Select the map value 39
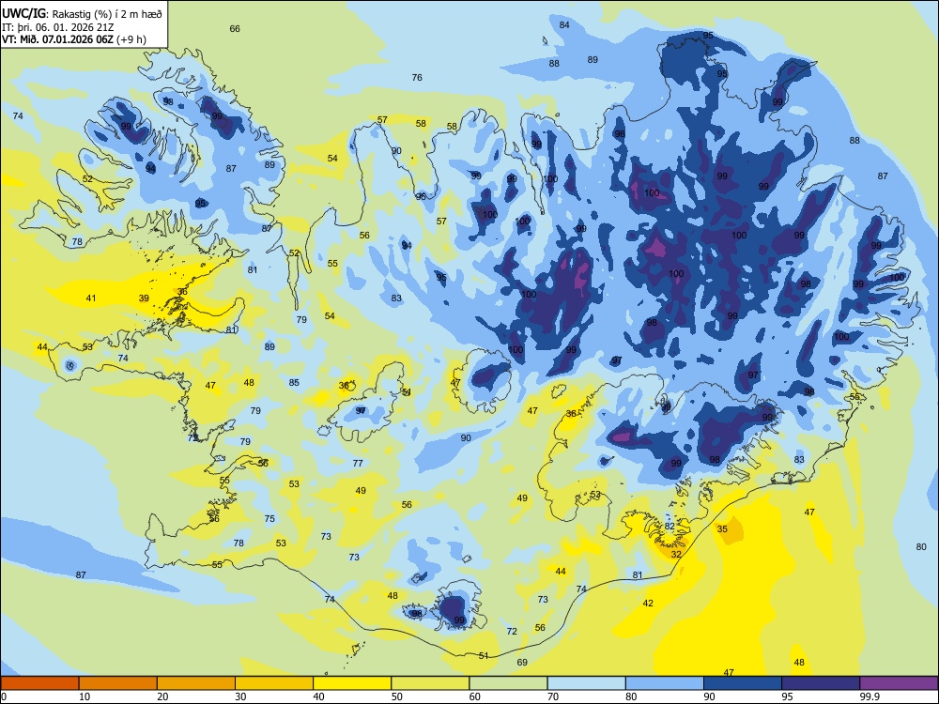Image resolution: width=939 pixels, height=704 pixels. (x=144, y=298)
